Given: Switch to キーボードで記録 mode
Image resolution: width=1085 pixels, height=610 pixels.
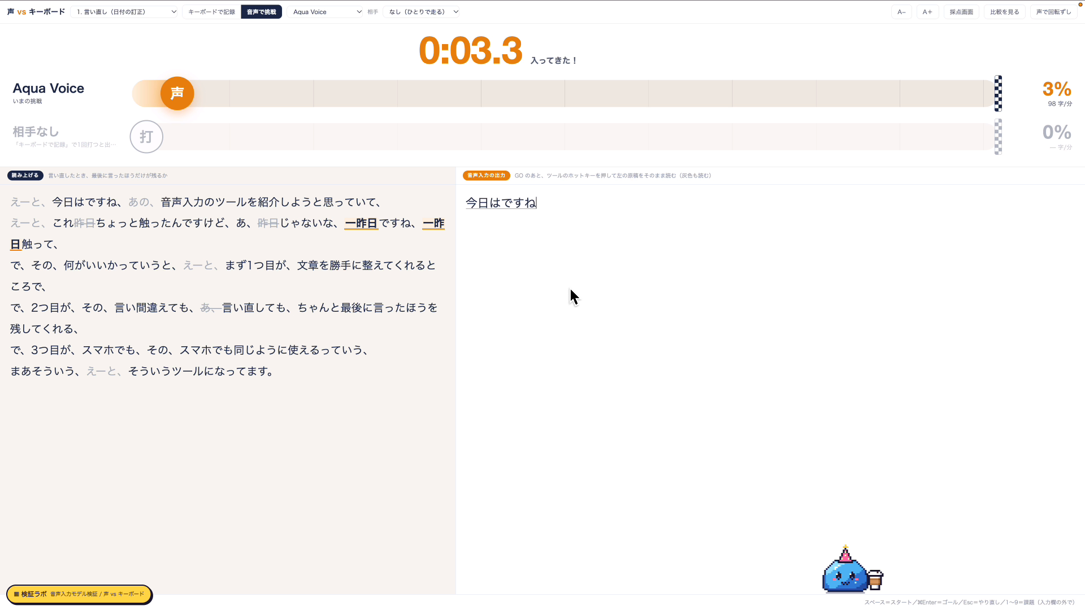Looking at the screenshot, I should [x=211, y=12].
